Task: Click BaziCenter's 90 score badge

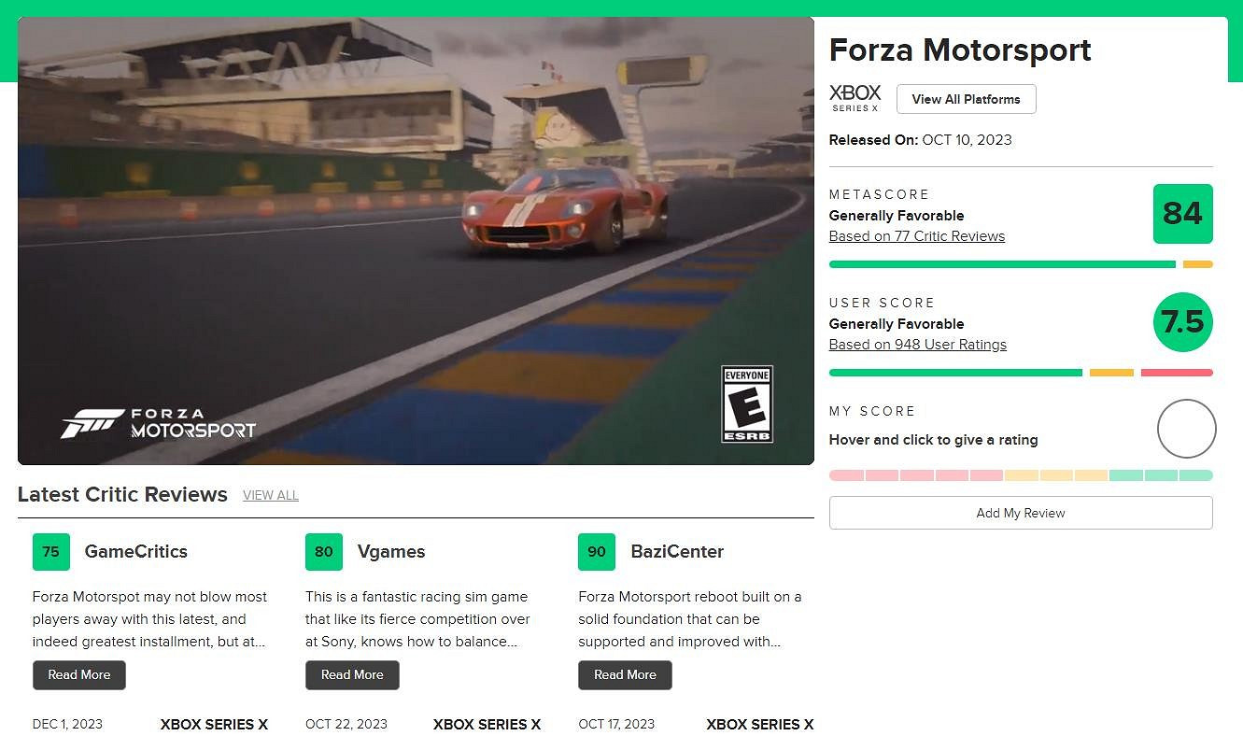Action: click(x=596, y=552)
